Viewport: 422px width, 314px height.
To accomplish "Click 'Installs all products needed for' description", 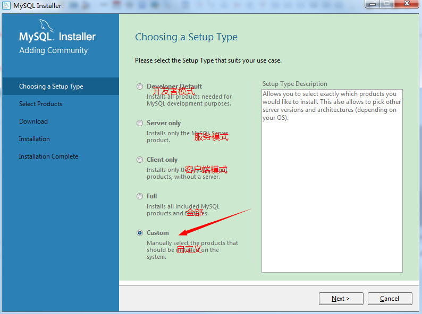I will pyautogui.click(x=189, y=97).
